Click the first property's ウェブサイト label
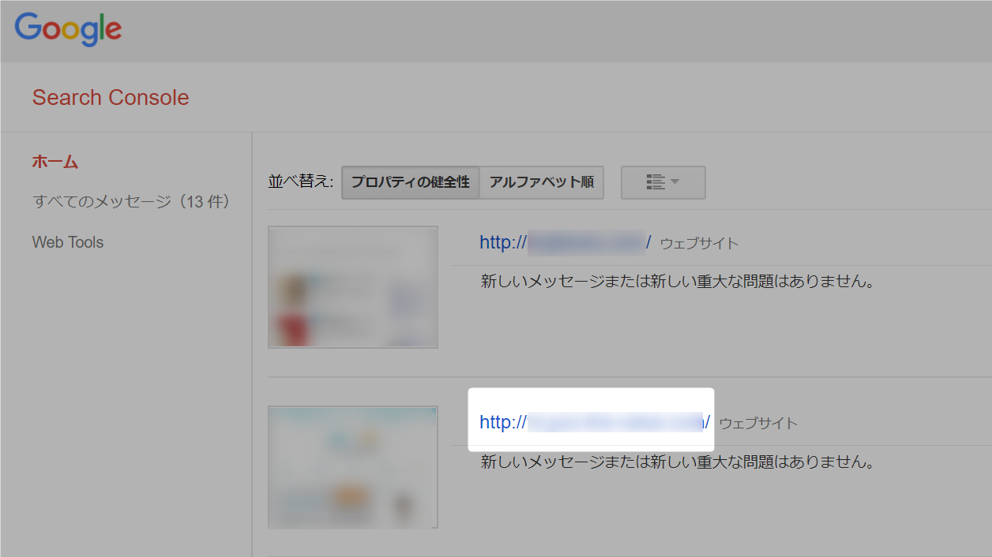 point(699,243)
